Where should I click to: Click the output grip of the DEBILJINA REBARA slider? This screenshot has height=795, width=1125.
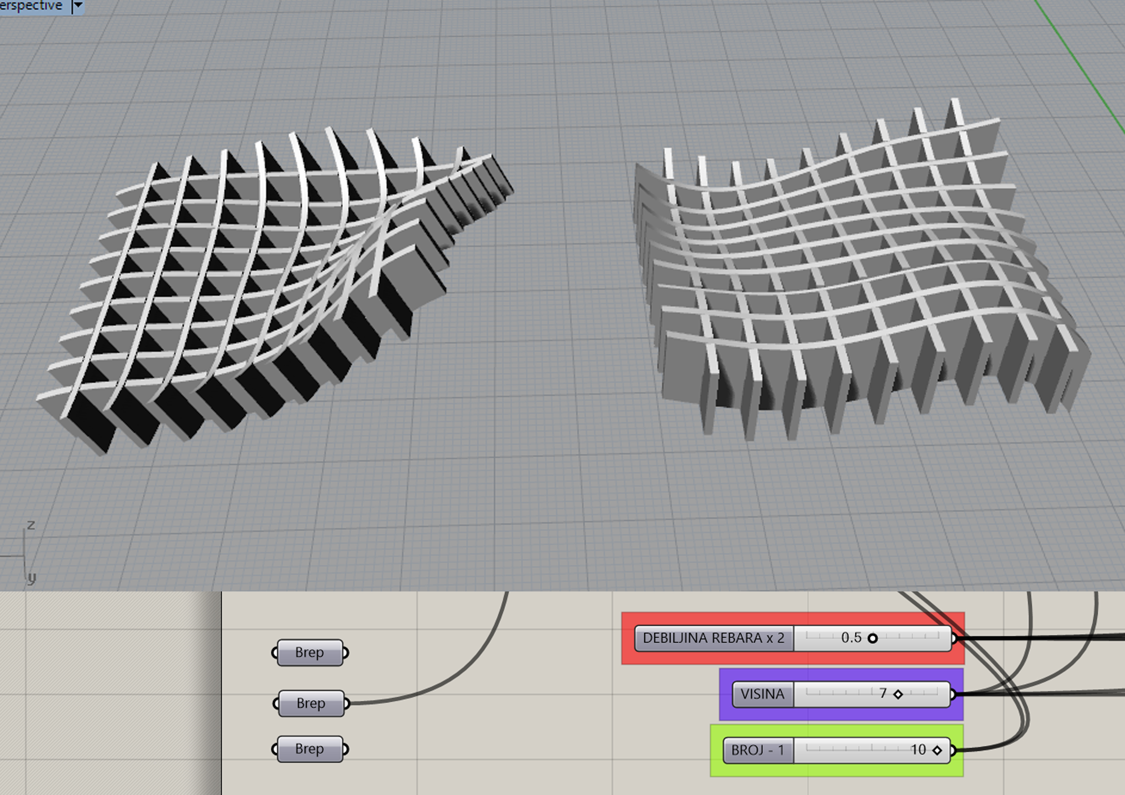click(954, 638)
